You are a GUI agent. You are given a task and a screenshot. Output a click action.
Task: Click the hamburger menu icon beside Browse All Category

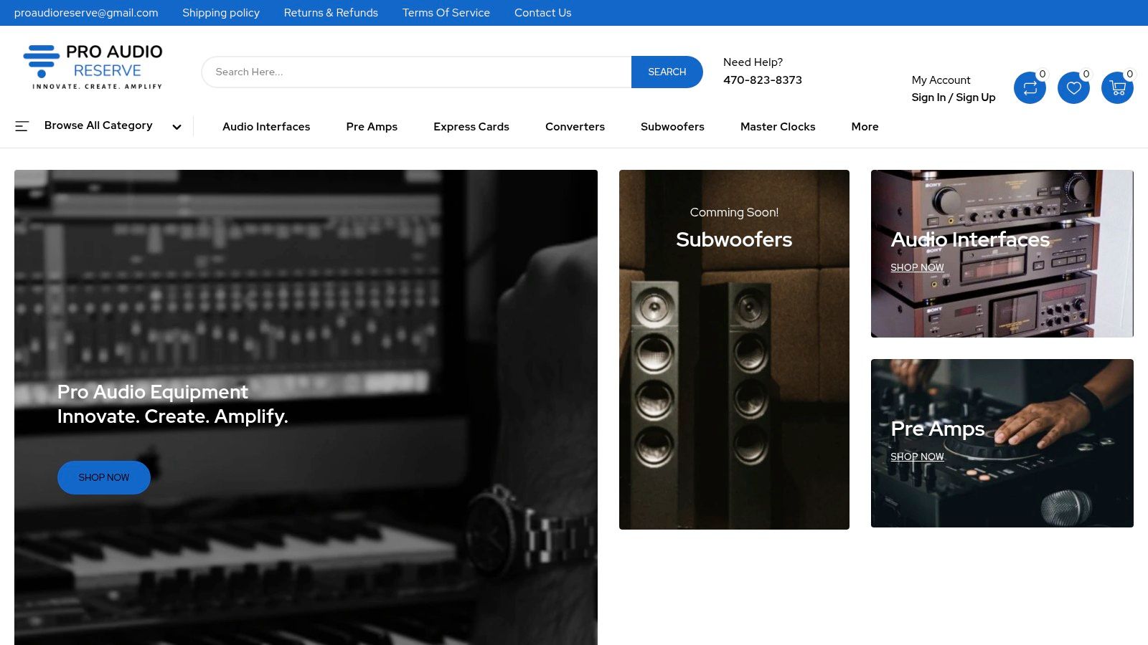22,126
